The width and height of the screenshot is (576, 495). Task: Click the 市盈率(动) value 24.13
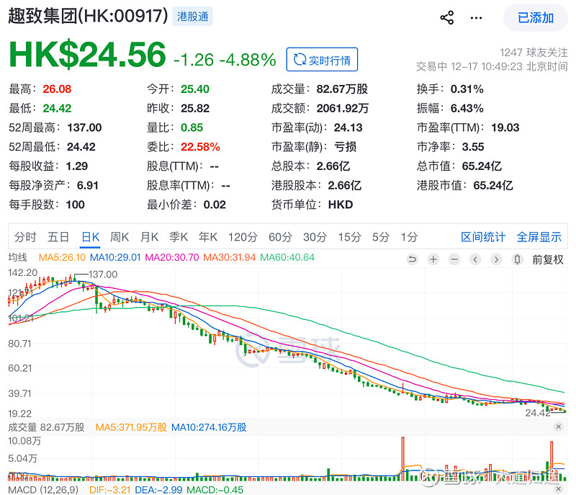point(348,128)
